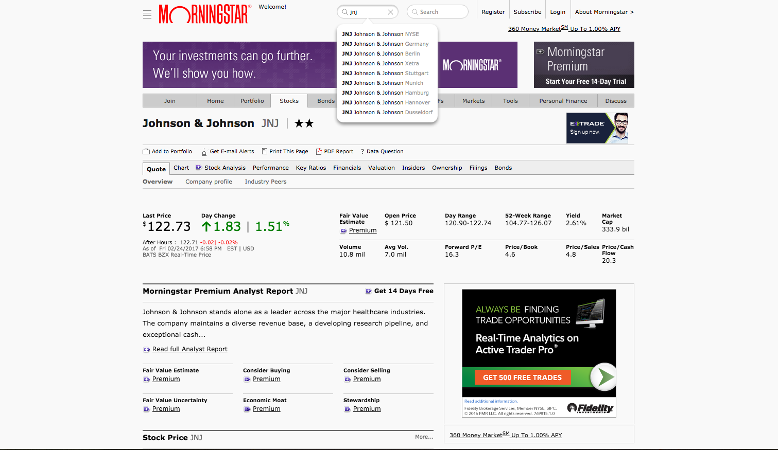
Task: Open About Morningstar menu
Action: point(604,12)
